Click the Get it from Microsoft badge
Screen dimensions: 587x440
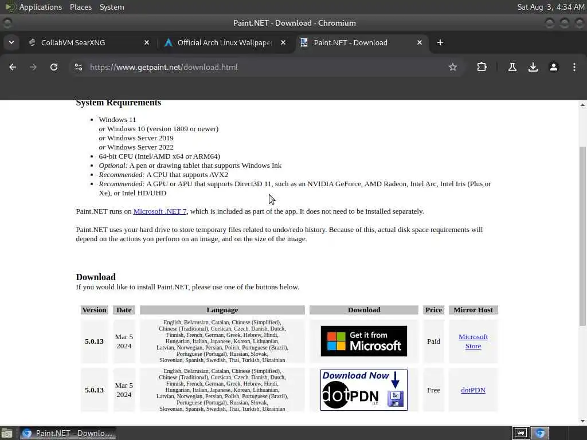[364, 341]
